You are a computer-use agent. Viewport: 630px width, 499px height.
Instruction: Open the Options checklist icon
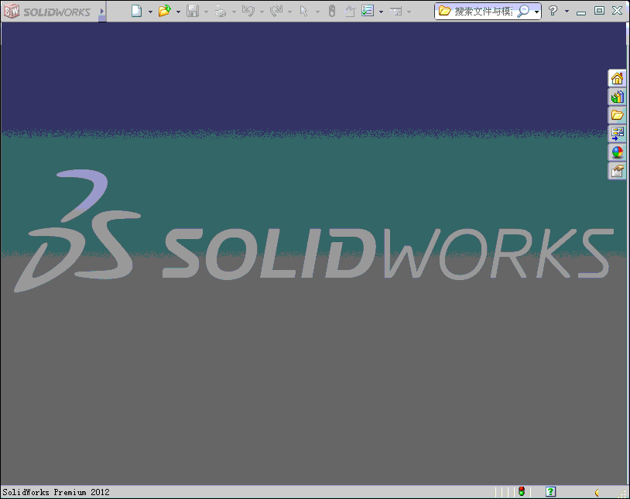coord(368,11)
